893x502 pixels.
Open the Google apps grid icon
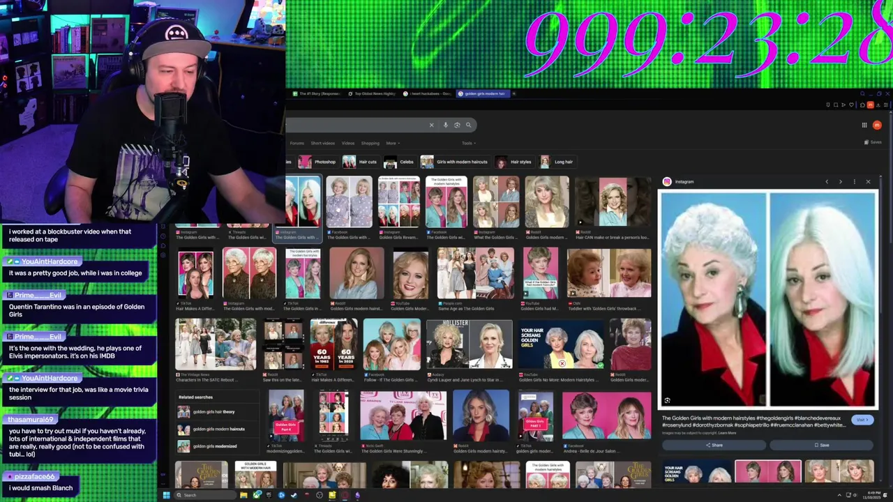coord(864,125)
